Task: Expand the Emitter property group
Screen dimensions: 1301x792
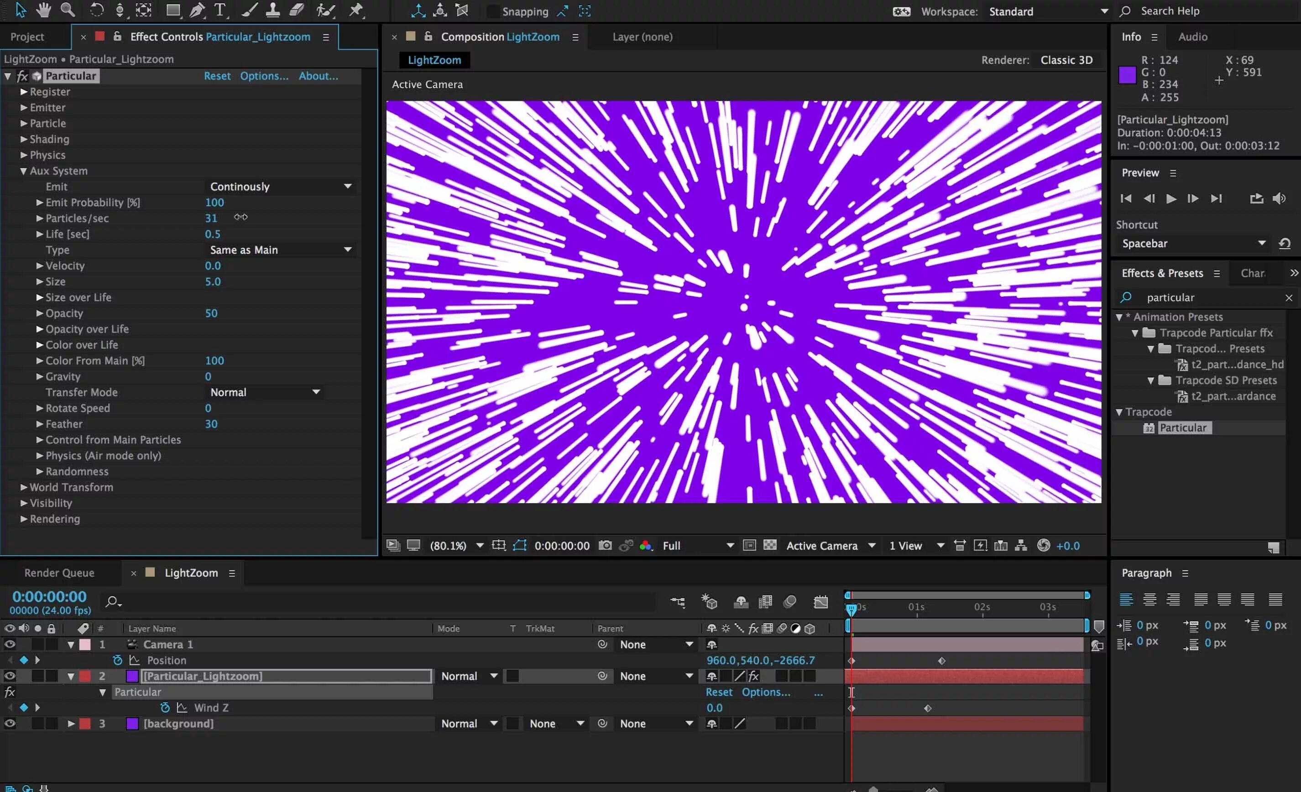Action: point(24,108)
